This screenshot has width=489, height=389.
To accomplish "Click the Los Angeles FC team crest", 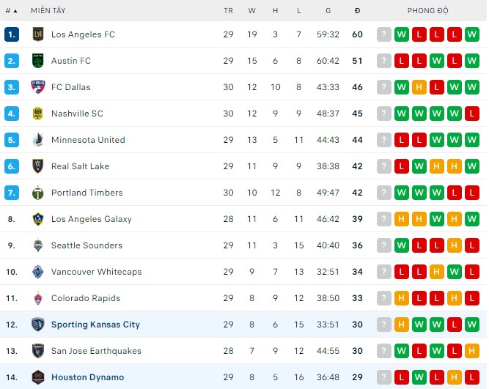I will point(38,34).
